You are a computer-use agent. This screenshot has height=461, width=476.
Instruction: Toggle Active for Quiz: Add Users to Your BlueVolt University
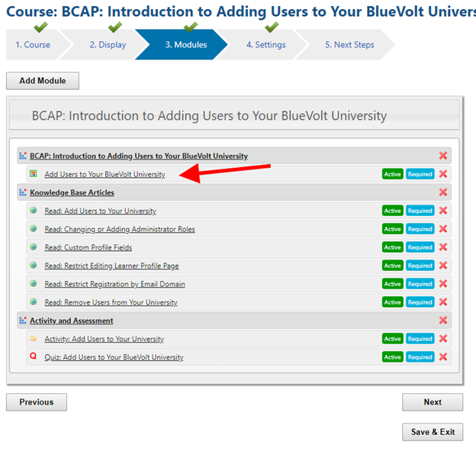tap(393, 357)
